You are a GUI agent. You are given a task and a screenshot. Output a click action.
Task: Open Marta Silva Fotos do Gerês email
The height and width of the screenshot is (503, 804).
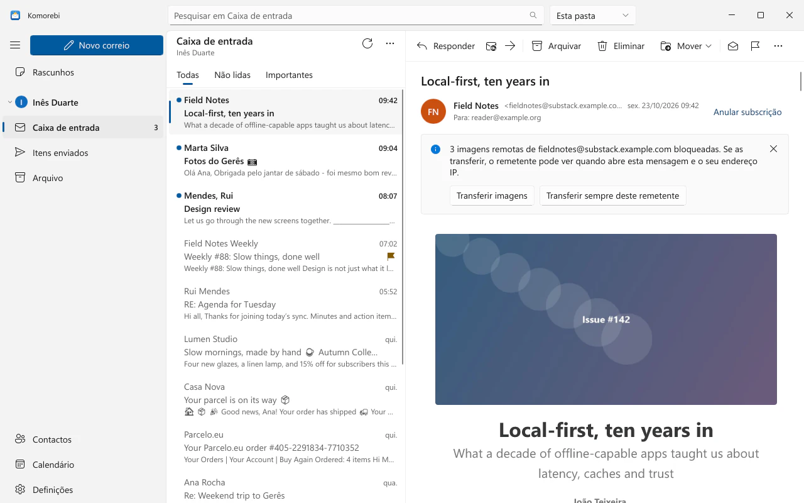pyautogui.click(x=286, y=161)
